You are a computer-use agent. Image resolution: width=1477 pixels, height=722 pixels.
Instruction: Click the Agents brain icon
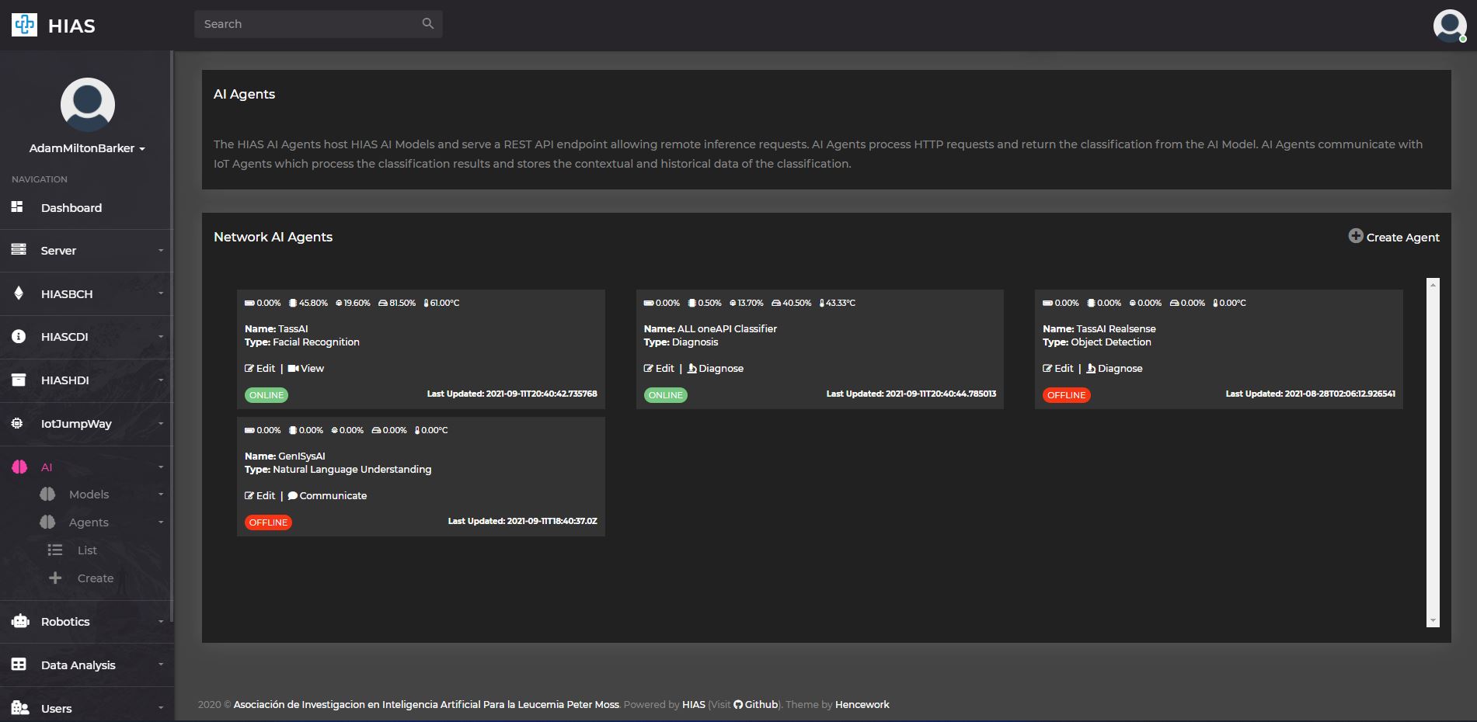click(47, 522)
